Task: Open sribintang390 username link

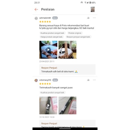Action: [x=45, y=80]
